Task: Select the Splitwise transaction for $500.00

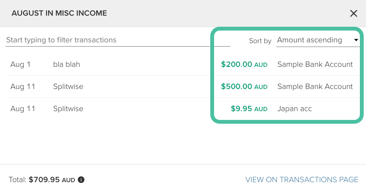Action: 68,87
